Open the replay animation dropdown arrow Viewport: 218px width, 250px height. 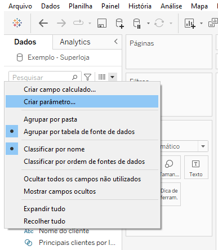point(90,23)
